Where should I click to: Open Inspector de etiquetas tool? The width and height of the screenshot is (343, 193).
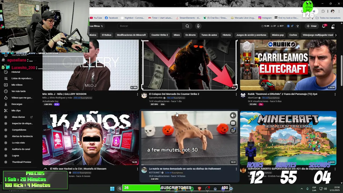[22, 123]
